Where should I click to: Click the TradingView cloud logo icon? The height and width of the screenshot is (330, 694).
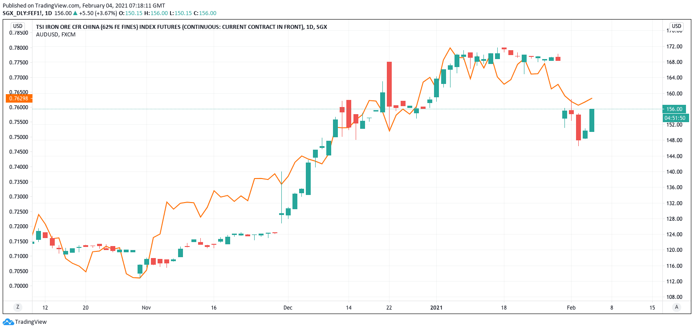pyautogui.click(x=8, y=322)
